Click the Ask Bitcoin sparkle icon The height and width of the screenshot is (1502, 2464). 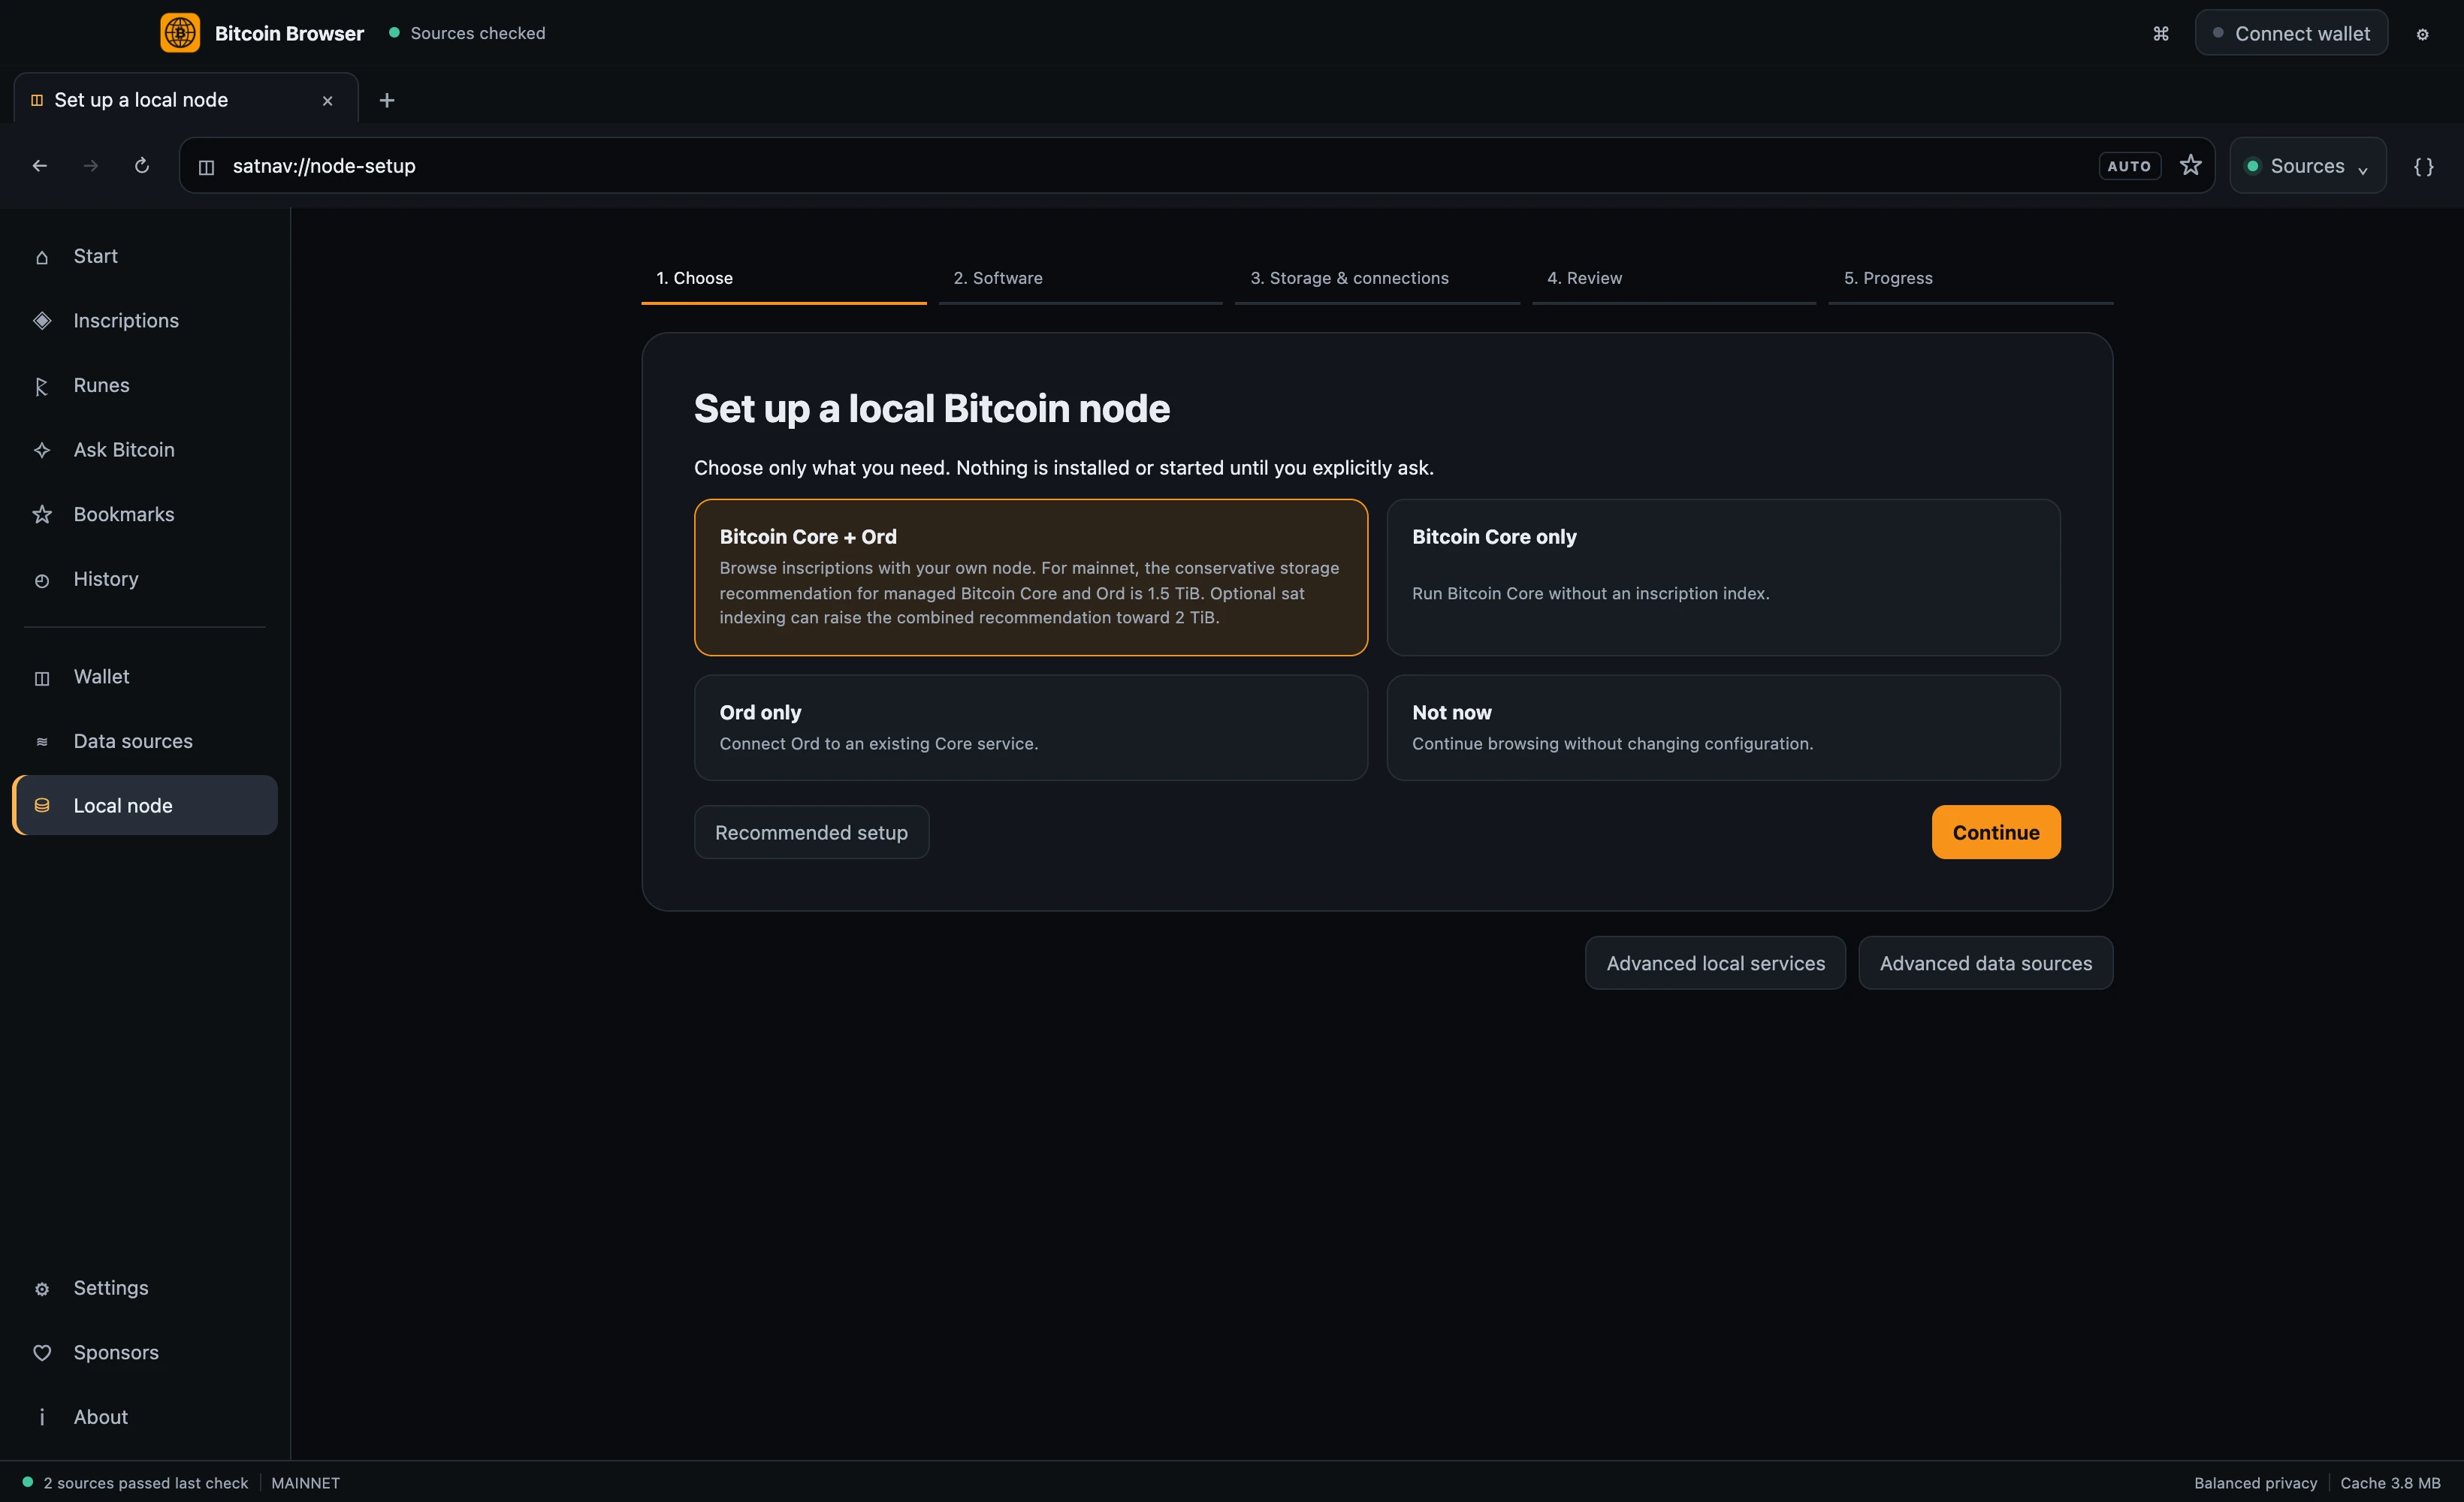click(42, 450)
